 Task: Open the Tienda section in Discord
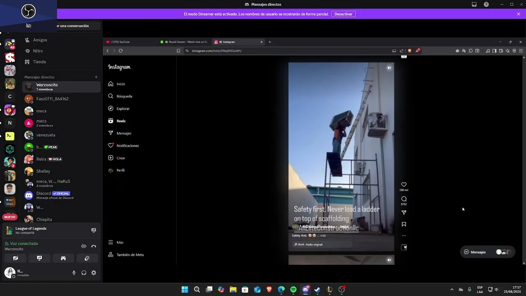click(61, 62)
